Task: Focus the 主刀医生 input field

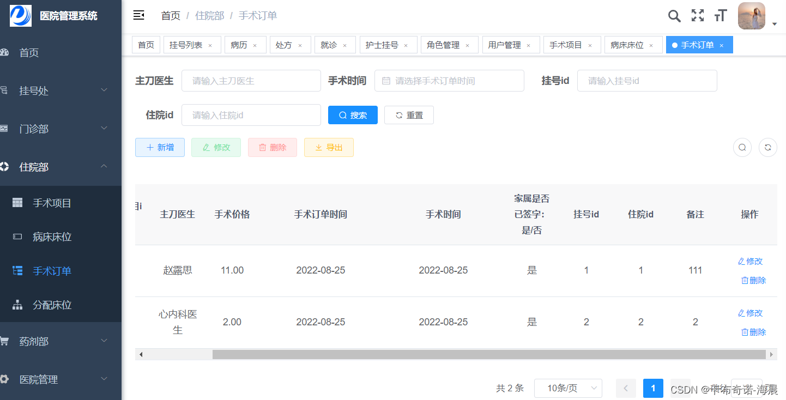Action: (251, 81)
